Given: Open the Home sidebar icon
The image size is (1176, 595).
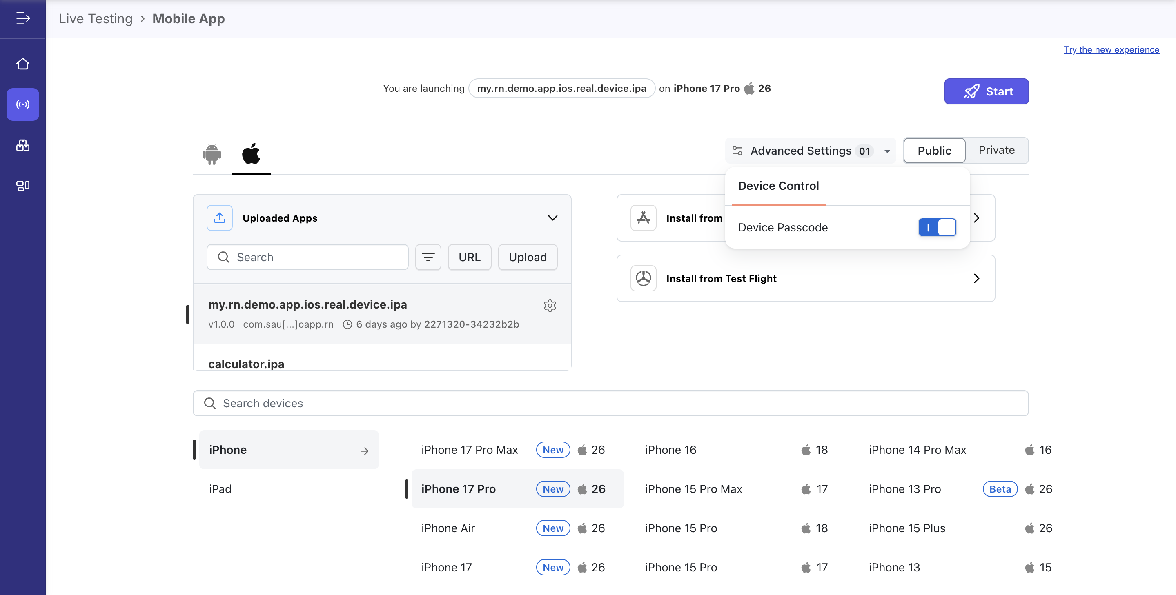Looking at the screenshot, I should pos(23,64).
